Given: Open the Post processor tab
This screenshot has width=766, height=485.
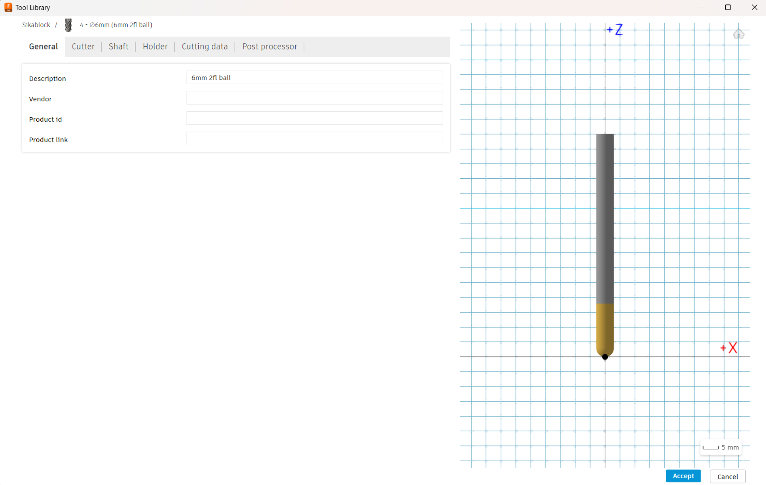Looking at the screenshot, I should (269, 47).
